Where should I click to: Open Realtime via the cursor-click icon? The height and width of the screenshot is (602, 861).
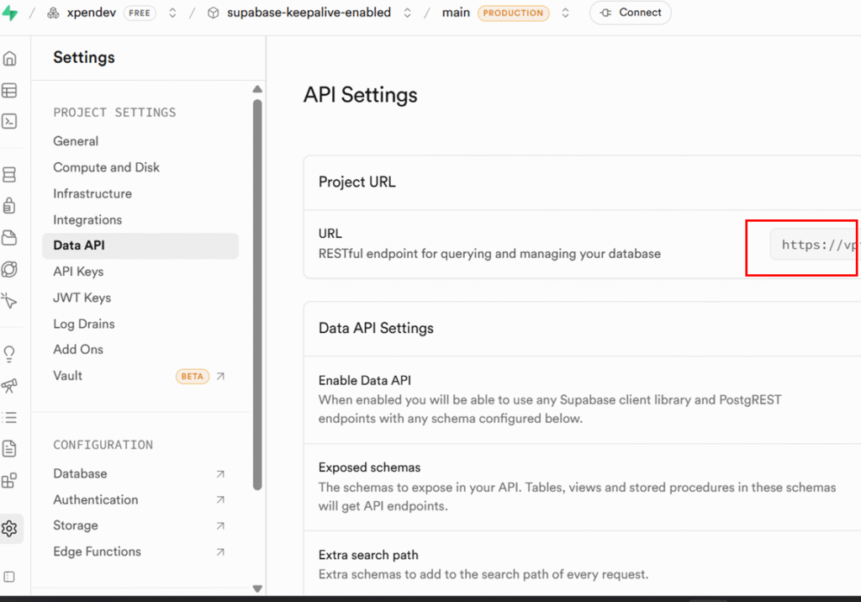[x=9, y=300]
